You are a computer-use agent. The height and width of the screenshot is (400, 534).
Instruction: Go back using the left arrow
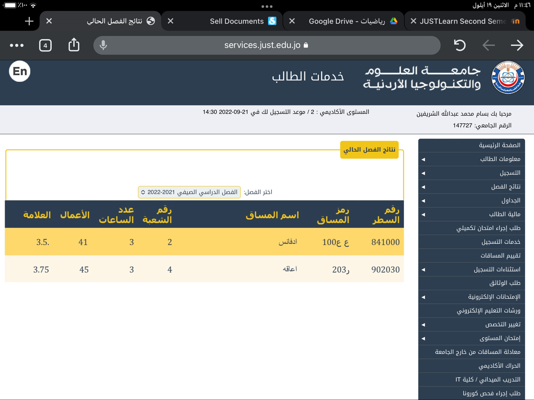pyautogui.click(x=488, y=45)
